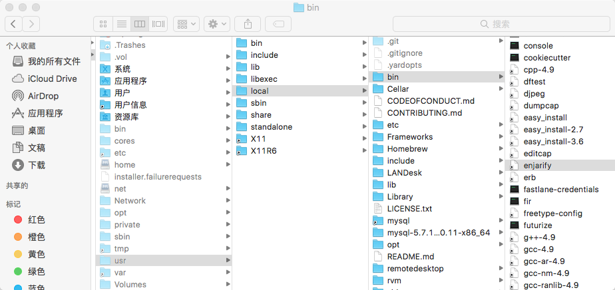Expand the Volumes folder arrow
This screenshot has height=290, width=615.
click(x=228, y=284)
